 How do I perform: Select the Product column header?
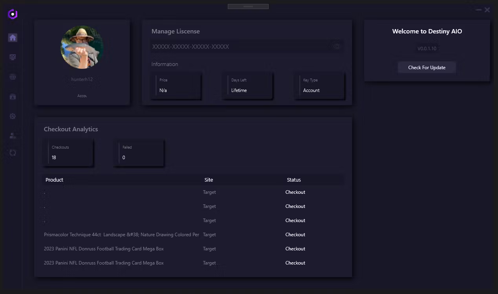click(54, 180)
